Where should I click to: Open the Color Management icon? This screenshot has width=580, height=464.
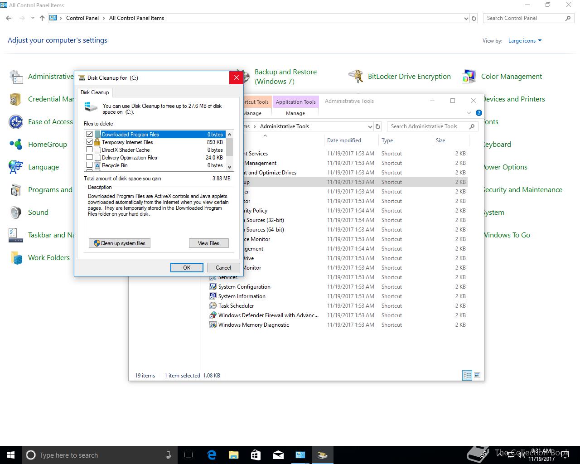coord(469,77)
